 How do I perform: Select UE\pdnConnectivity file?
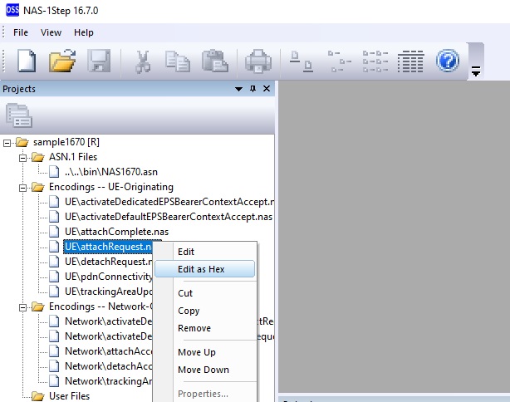pyautogui.click(x=108, y=277)
